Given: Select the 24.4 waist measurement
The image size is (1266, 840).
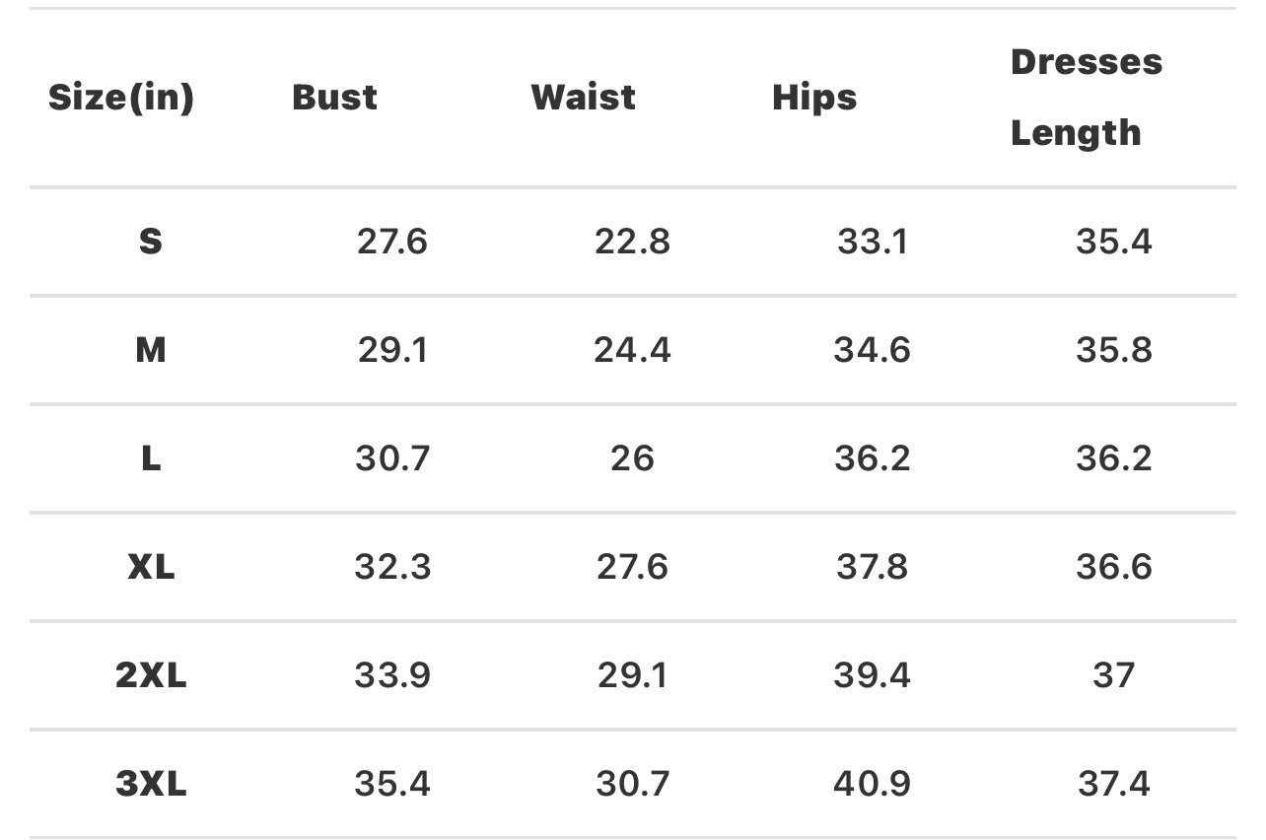Looking at the screenshot, I should pos(632,350).
